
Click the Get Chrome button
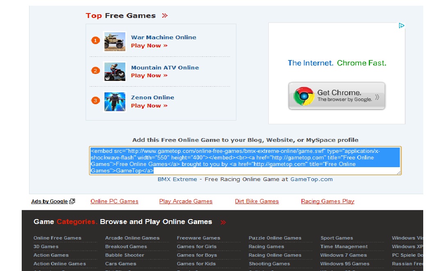(x=337, y=96)
